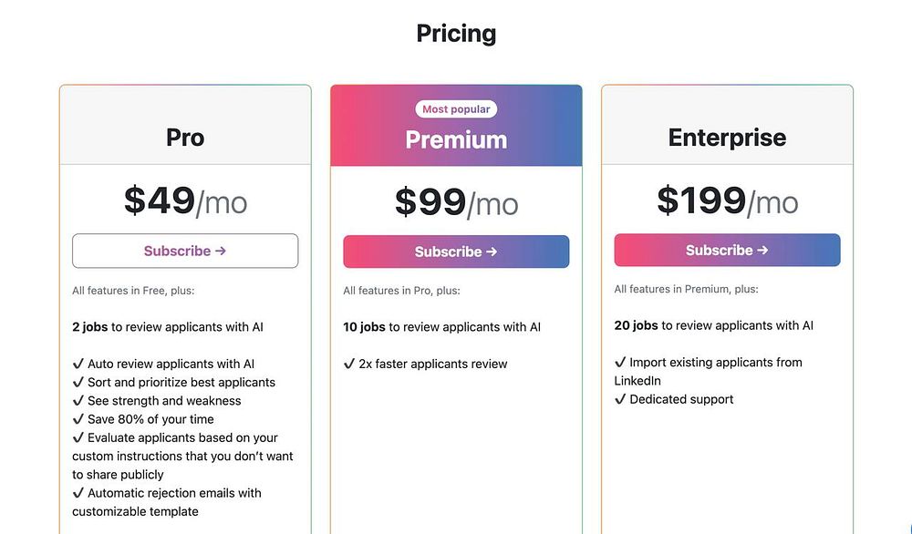
Task: Click checkmark next to "Dedicated support"
Action: coord(620,399)
